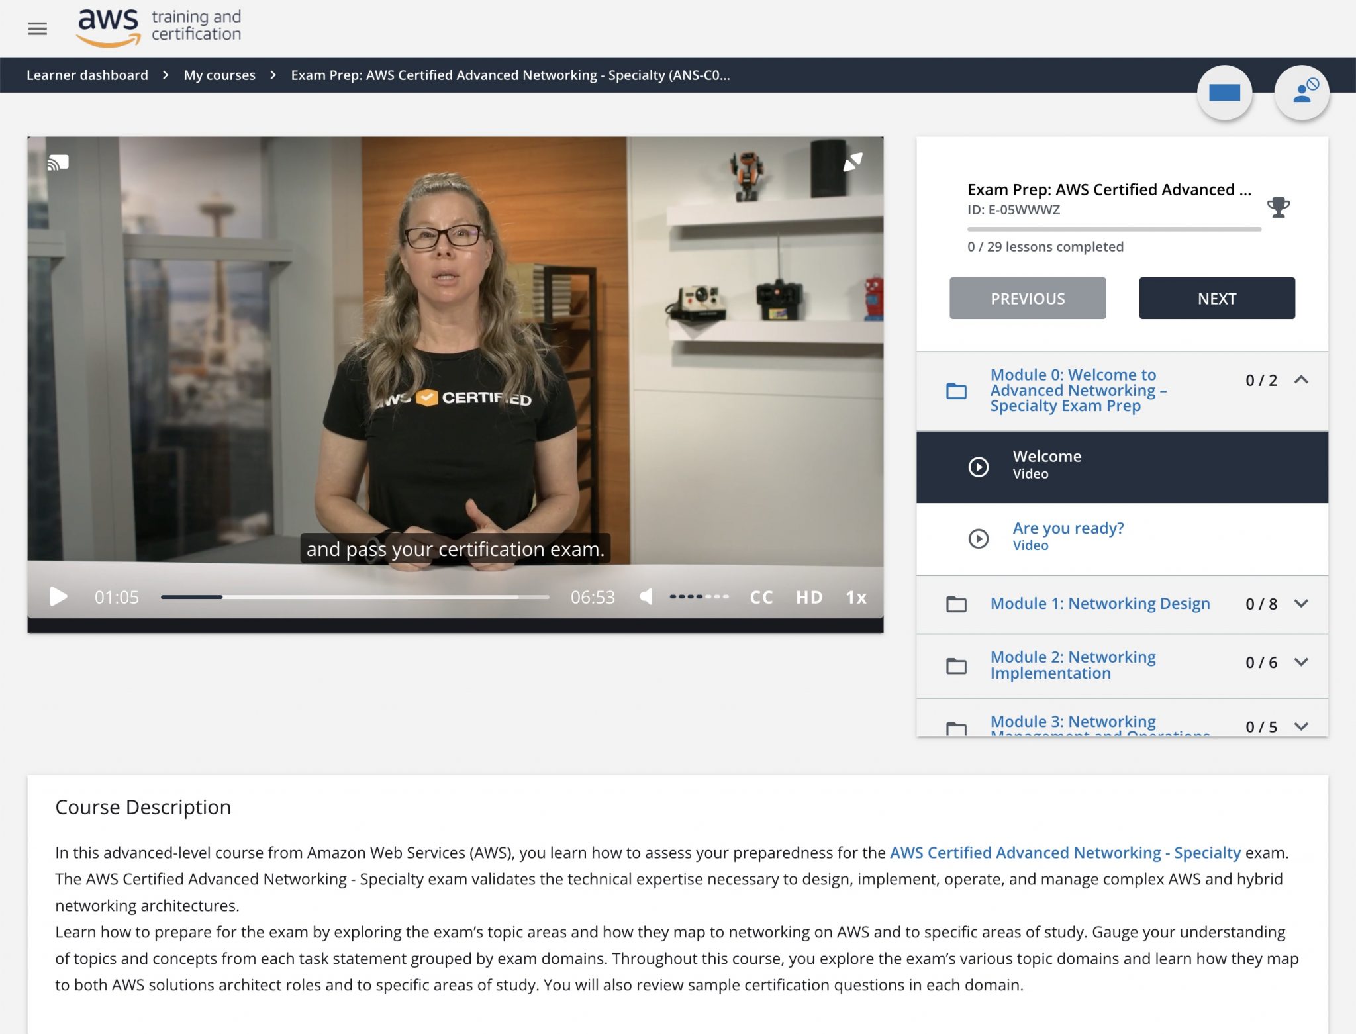Collapse Module 0 with its chevron

point(1301,380)
